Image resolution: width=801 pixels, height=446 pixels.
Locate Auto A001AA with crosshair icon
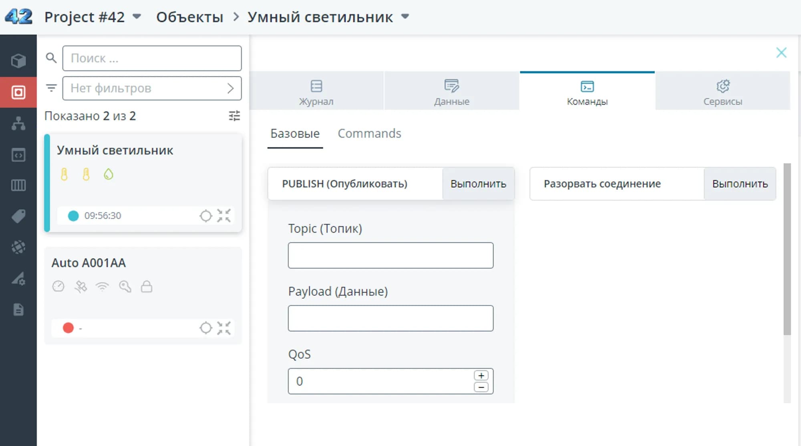(x=205, y=328)
